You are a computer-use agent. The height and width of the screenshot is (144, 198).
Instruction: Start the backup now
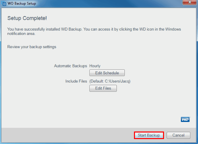[x=149, y=135]
